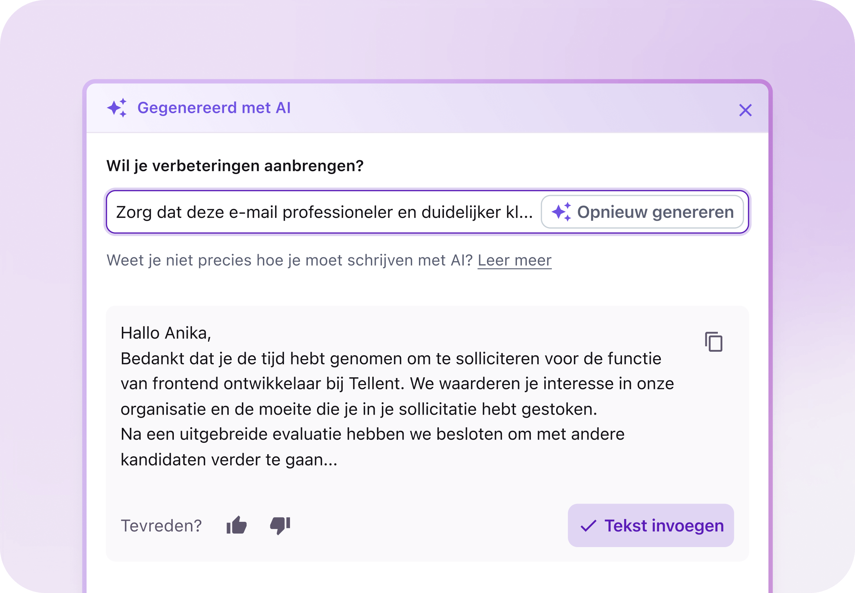Close the Gegenereerd met AI dialog
The height and width of the screenshot is (593, 855).
click(x=746, y=110)
